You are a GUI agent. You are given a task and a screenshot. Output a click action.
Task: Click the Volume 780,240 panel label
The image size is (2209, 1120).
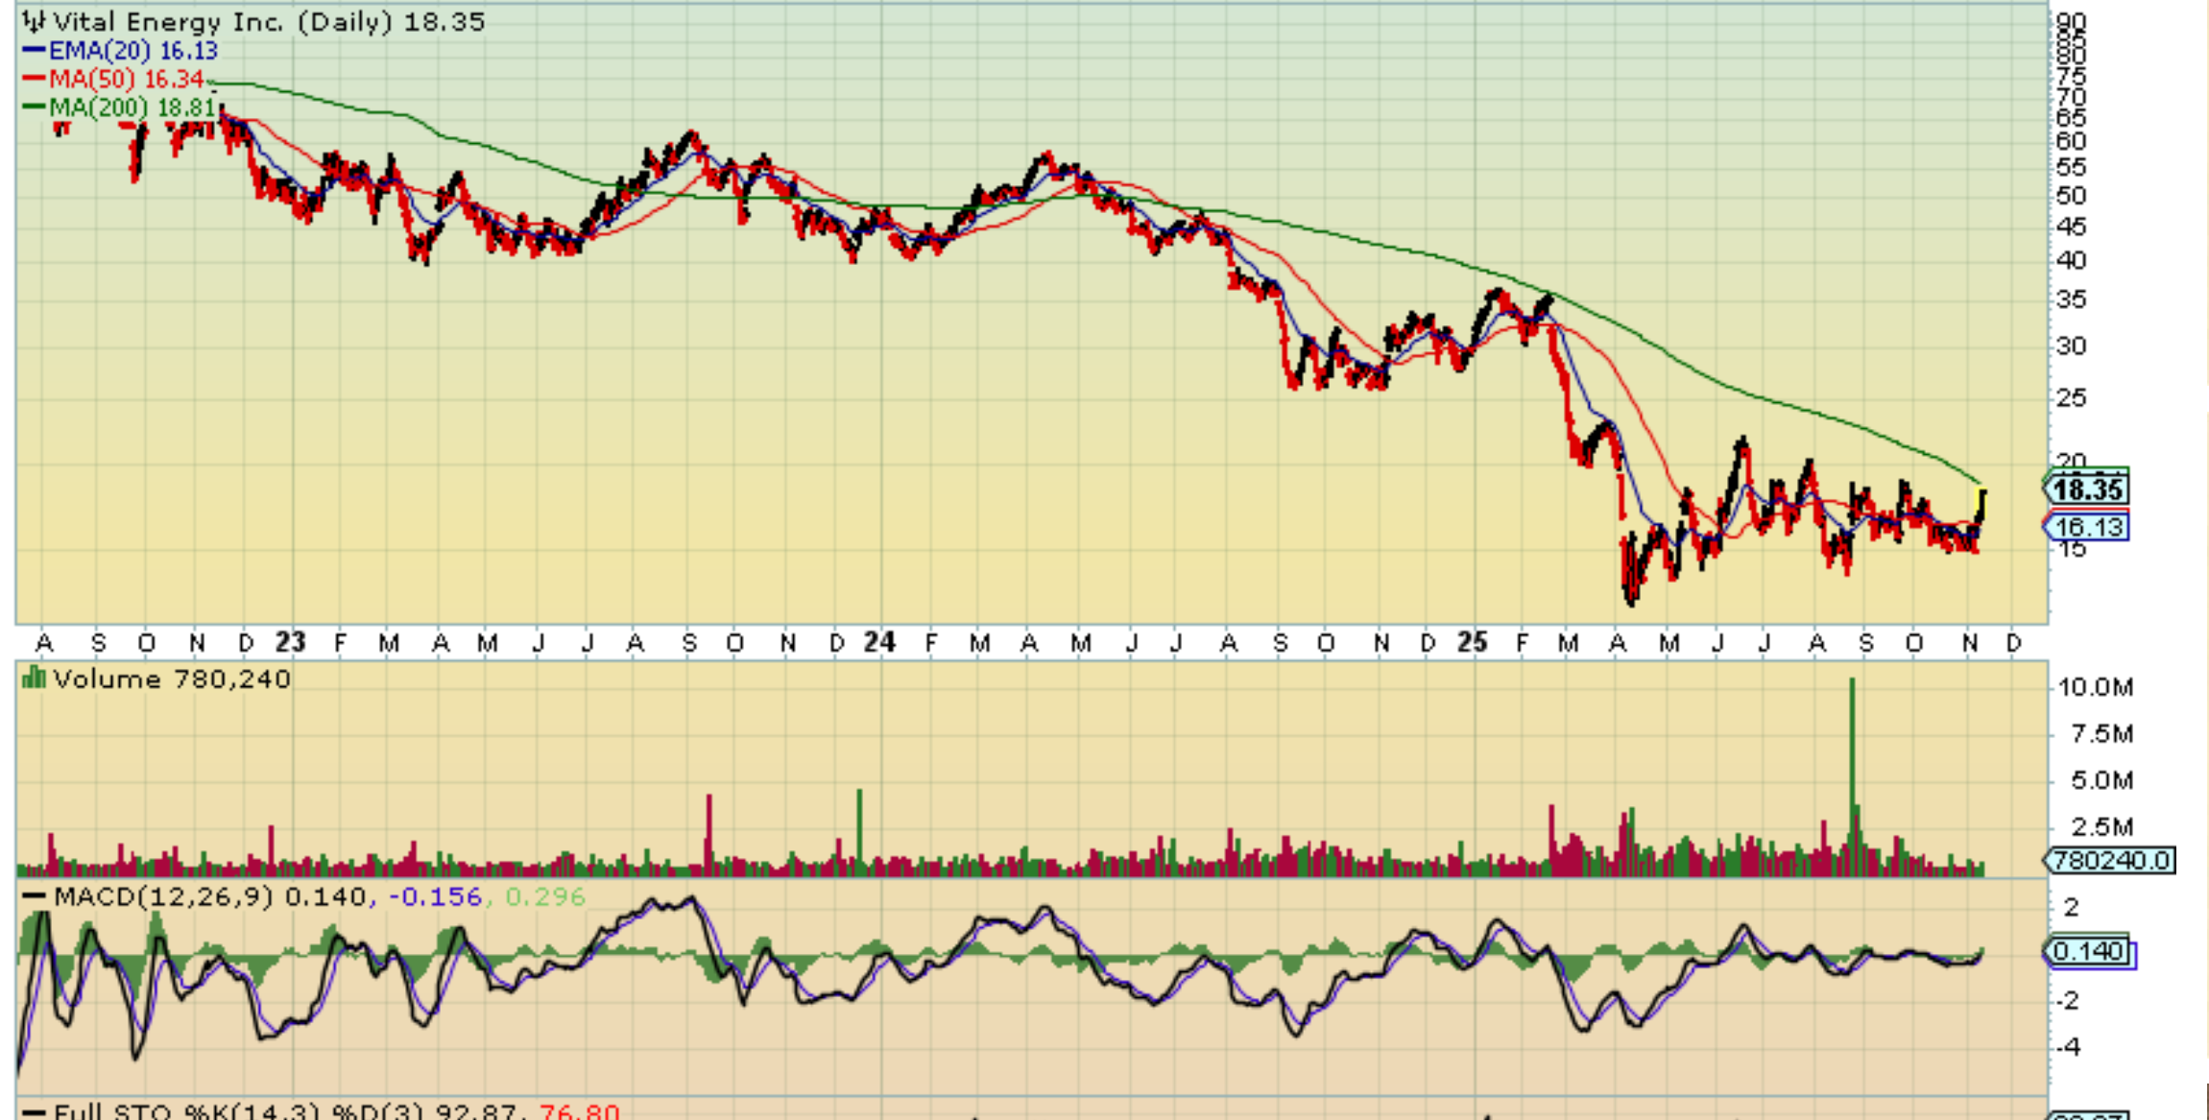(171, 679)
